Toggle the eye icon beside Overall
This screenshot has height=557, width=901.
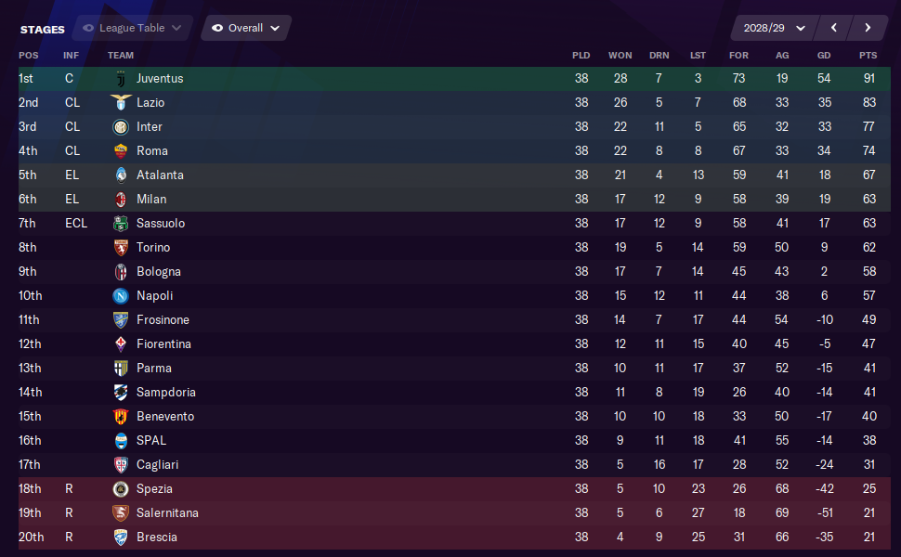217,28
